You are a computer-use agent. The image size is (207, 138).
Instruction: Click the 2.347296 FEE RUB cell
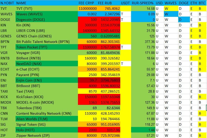[x=109, y=14]
